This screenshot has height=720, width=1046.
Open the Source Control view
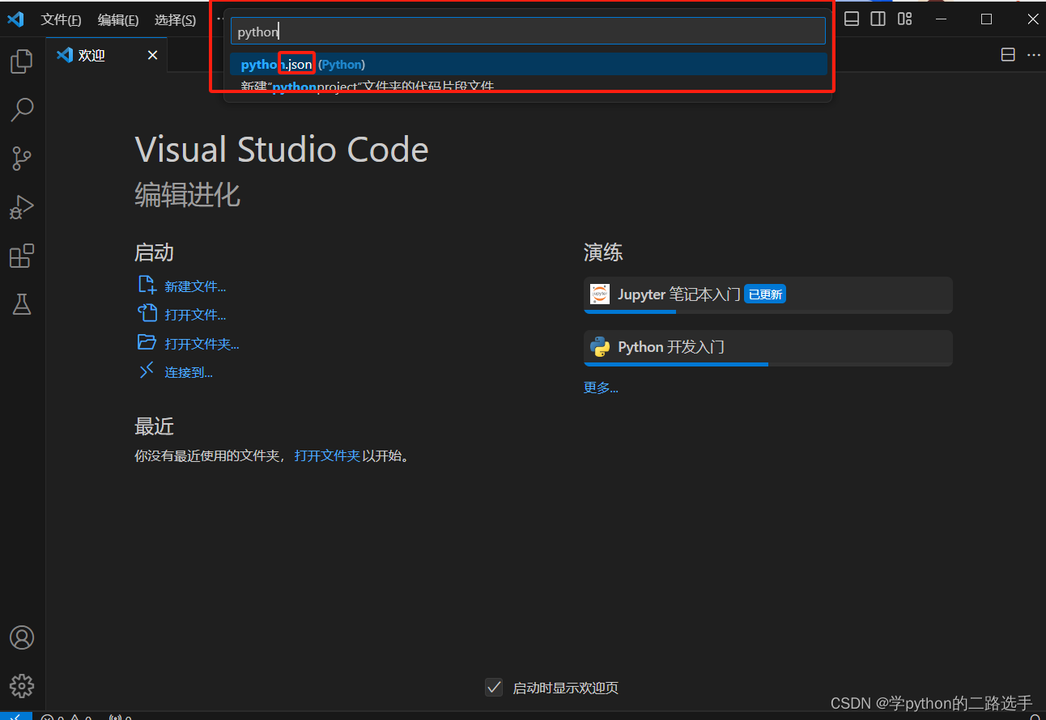tap(21, 159)
